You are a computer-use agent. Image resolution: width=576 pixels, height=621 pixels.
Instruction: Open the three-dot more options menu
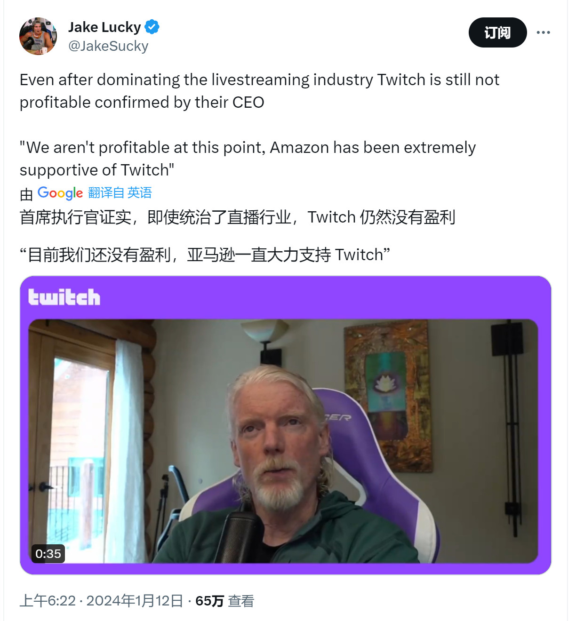(x=543, y=32)
